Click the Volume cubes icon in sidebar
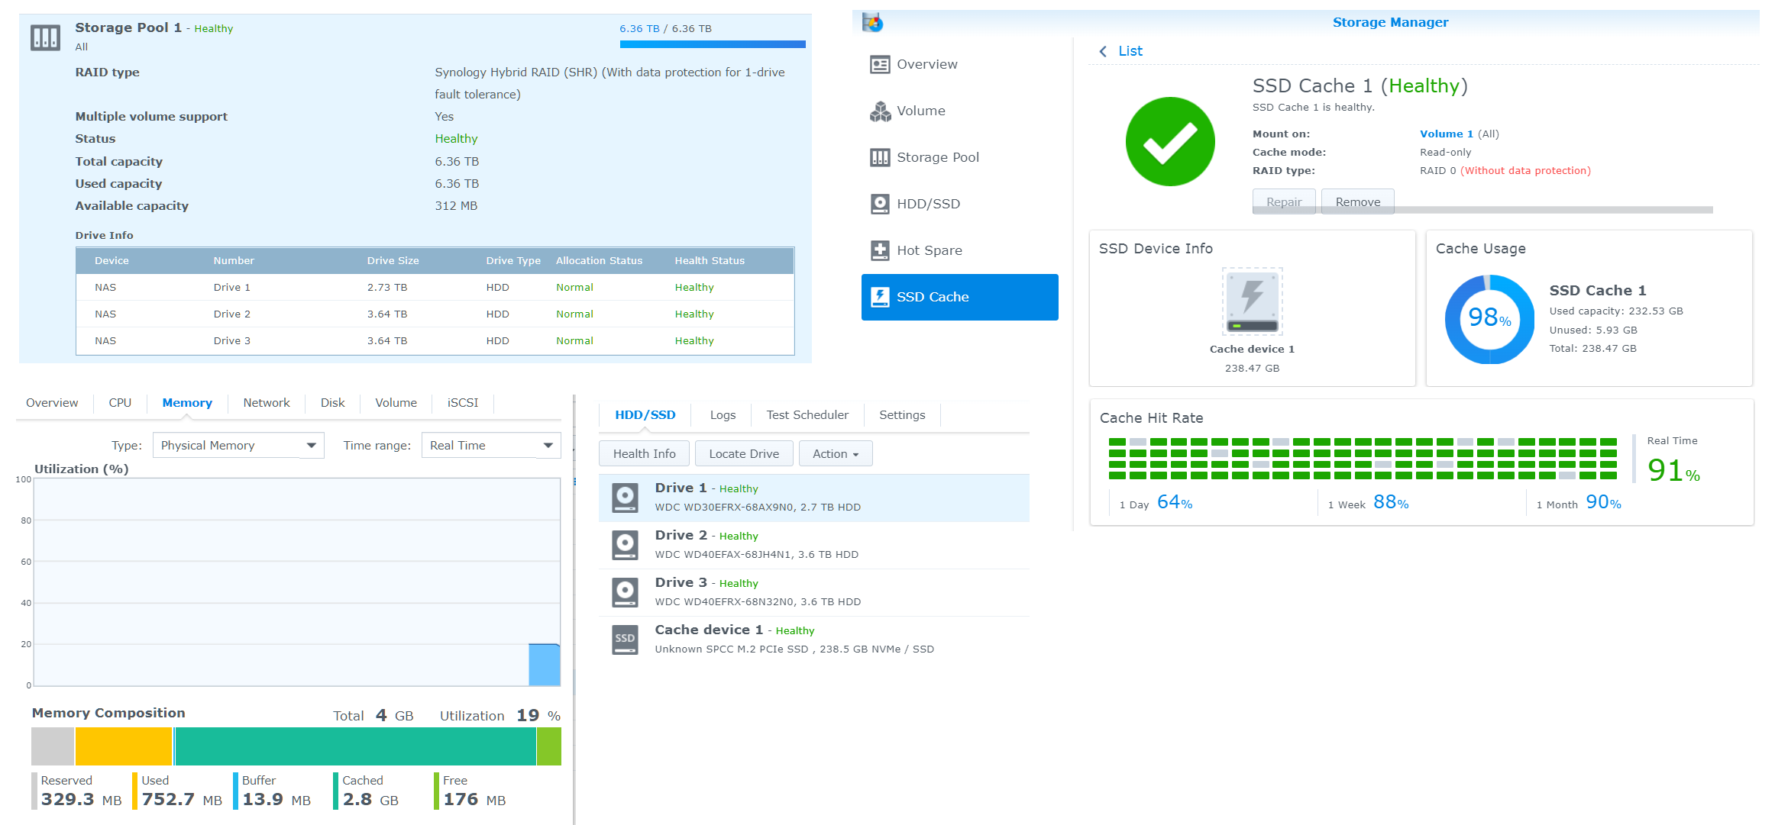Viewport: 1775px width, 825px height. click(880, 111)
